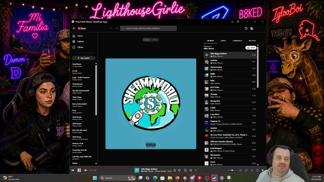Switch to Video mode
Viewport: 324px width, 182px height.
click(155, 40)
